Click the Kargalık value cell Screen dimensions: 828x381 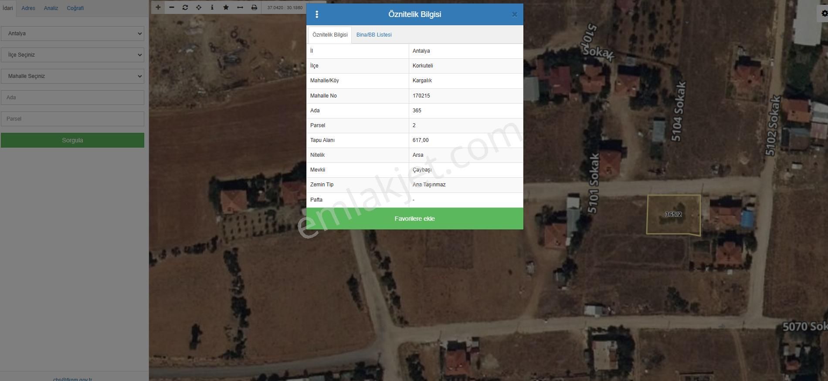pos(466,81)
